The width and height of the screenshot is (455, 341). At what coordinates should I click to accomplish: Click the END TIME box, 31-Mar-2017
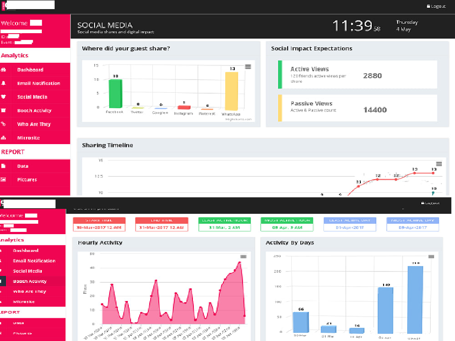162,225
